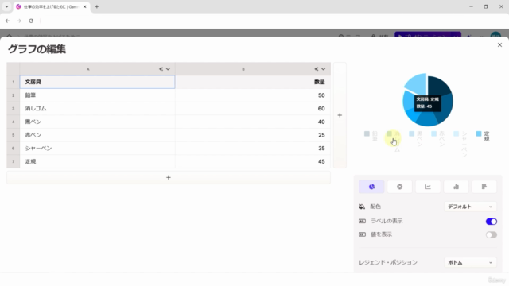Viewport: 509px width, 286px height.
Task: Select the value 25 cell
Action: (253, 135)
